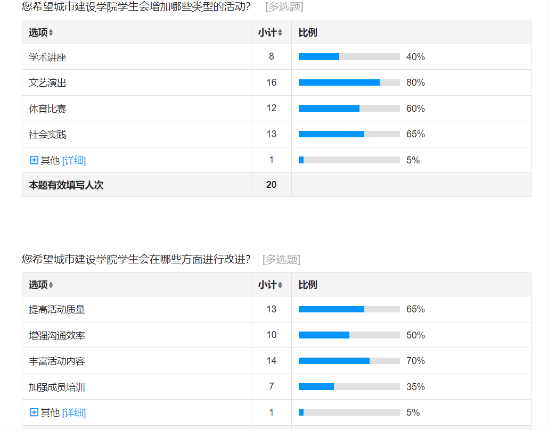Sort first table by 小计 column arrows
The width and height of the screenshot is (548, 430).
[x=280, y=32]
